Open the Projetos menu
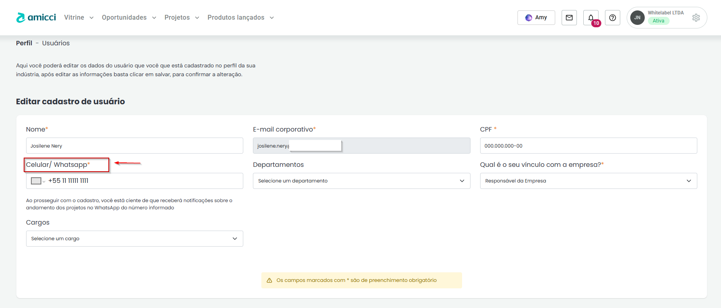 [181, 18]
